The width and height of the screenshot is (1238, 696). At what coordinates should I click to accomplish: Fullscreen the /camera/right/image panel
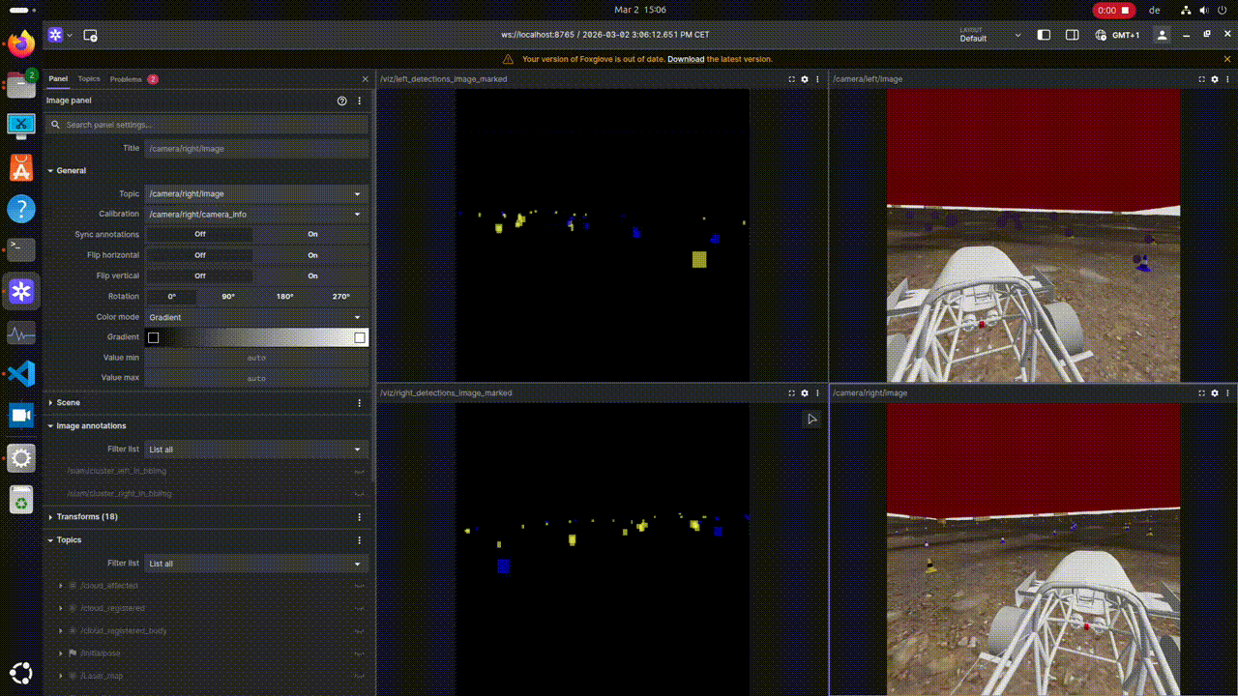tap(1202, 393)
